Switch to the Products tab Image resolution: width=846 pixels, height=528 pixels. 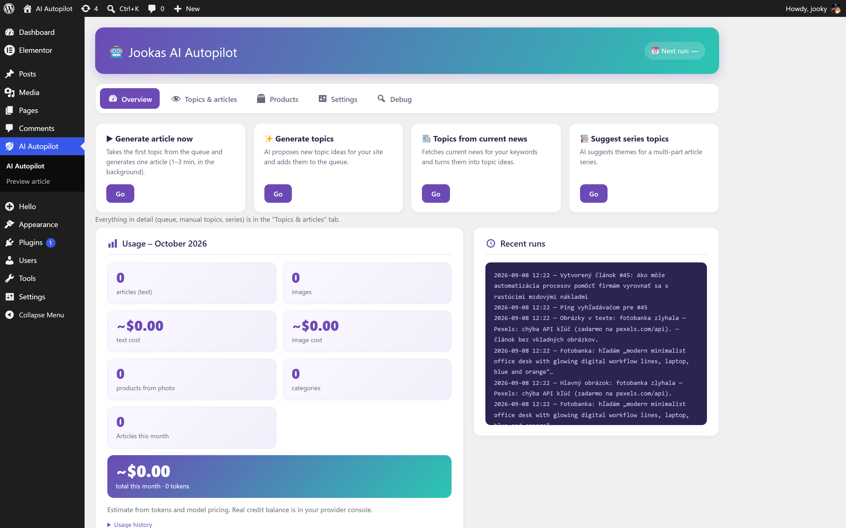[x=278, y=99]
